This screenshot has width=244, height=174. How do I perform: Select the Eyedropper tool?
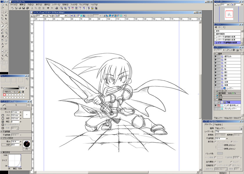click(x=2, y=47)
